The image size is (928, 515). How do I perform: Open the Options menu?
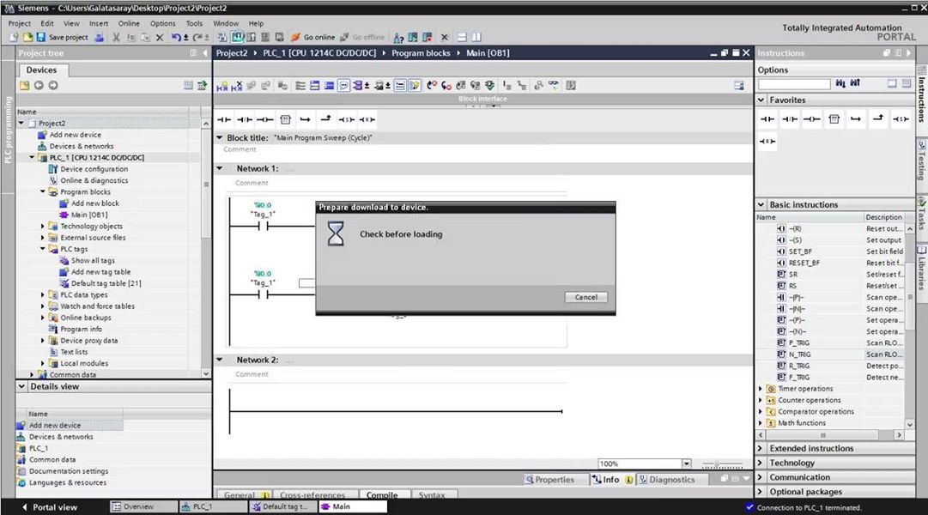(x=163, y=23)
